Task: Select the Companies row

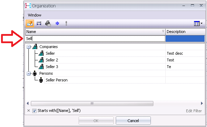Action: click(x=102, y=47)
